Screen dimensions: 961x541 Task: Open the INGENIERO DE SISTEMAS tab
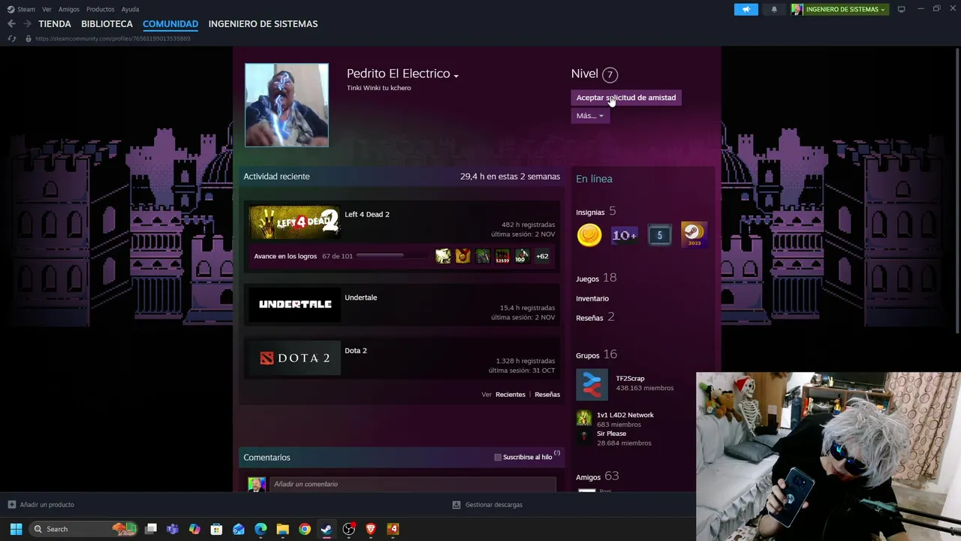click(263, 24)
